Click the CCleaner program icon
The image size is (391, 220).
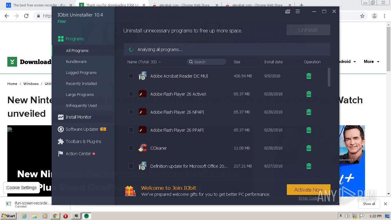tap(143, 148)
